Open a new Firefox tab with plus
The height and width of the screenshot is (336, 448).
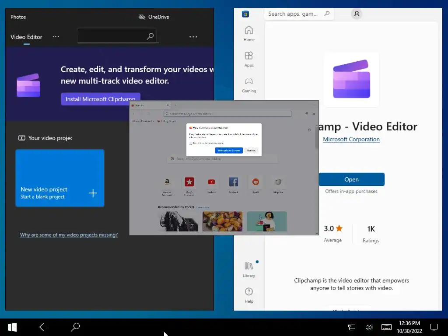(x=175, y=105)
